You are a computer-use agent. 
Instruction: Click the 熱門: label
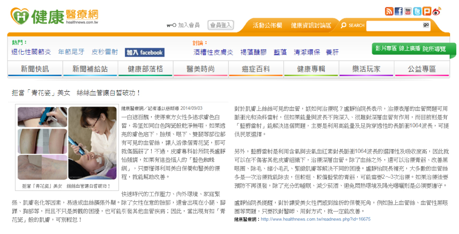19,43
